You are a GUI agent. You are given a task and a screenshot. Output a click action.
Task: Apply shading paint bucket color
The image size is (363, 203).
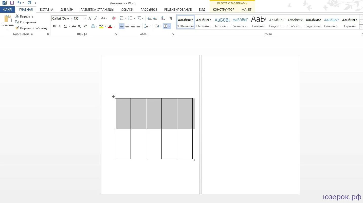[x=157, y=26]
